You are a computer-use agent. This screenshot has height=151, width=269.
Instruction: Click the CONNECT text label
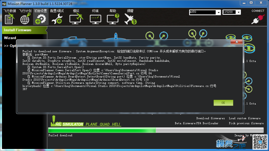click(x=258, y=11)
